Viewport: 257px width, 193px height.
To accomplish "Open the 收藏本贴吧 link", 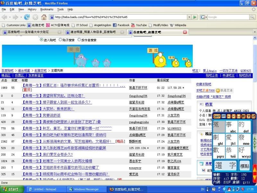I will pos(204,84).
